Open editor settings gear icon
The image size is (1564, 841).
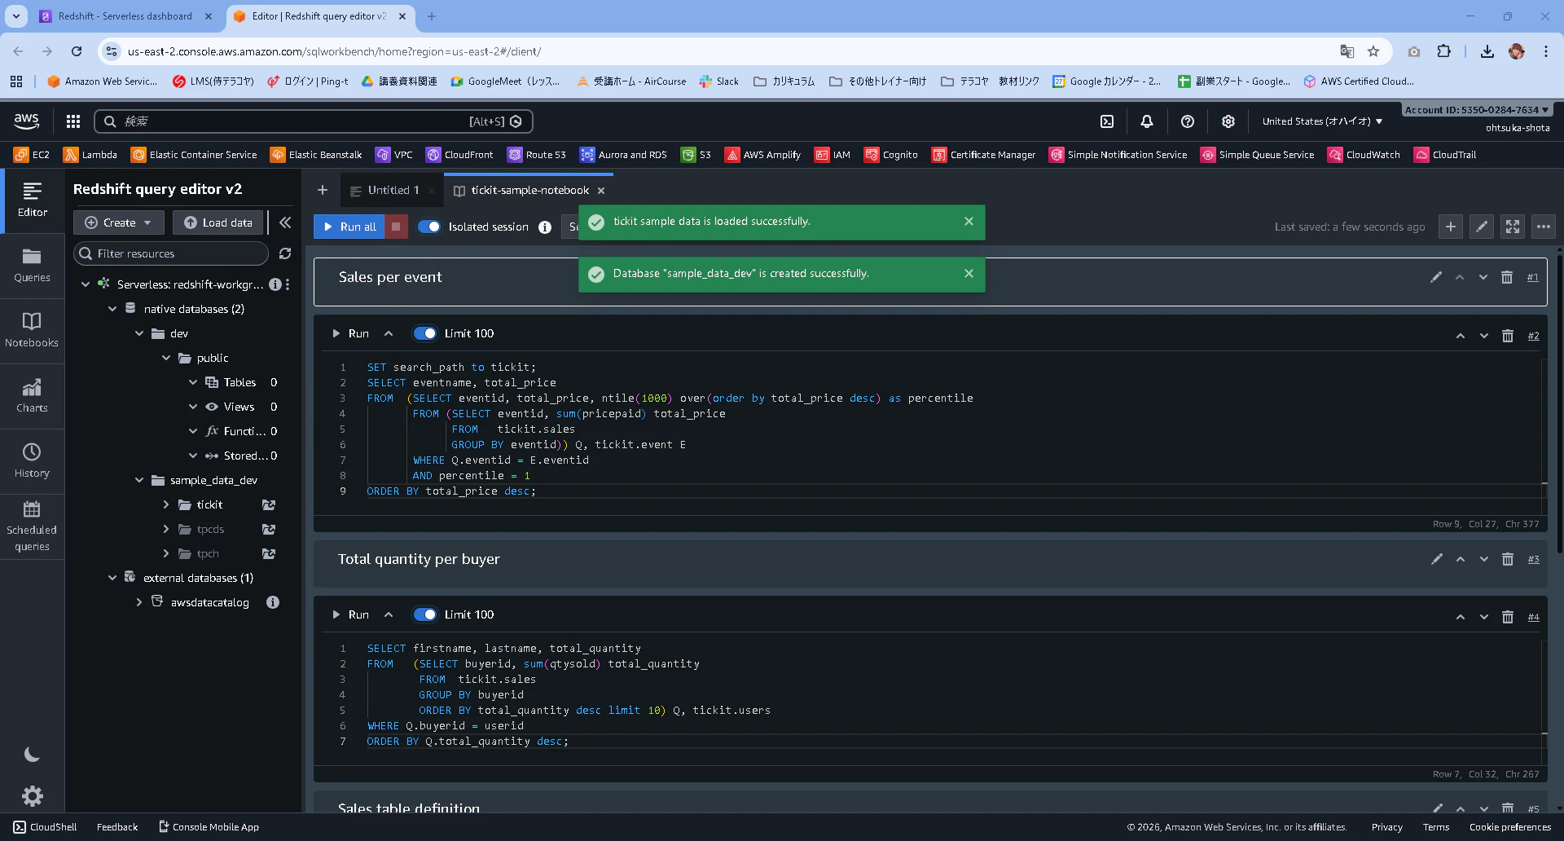point(32,795)
